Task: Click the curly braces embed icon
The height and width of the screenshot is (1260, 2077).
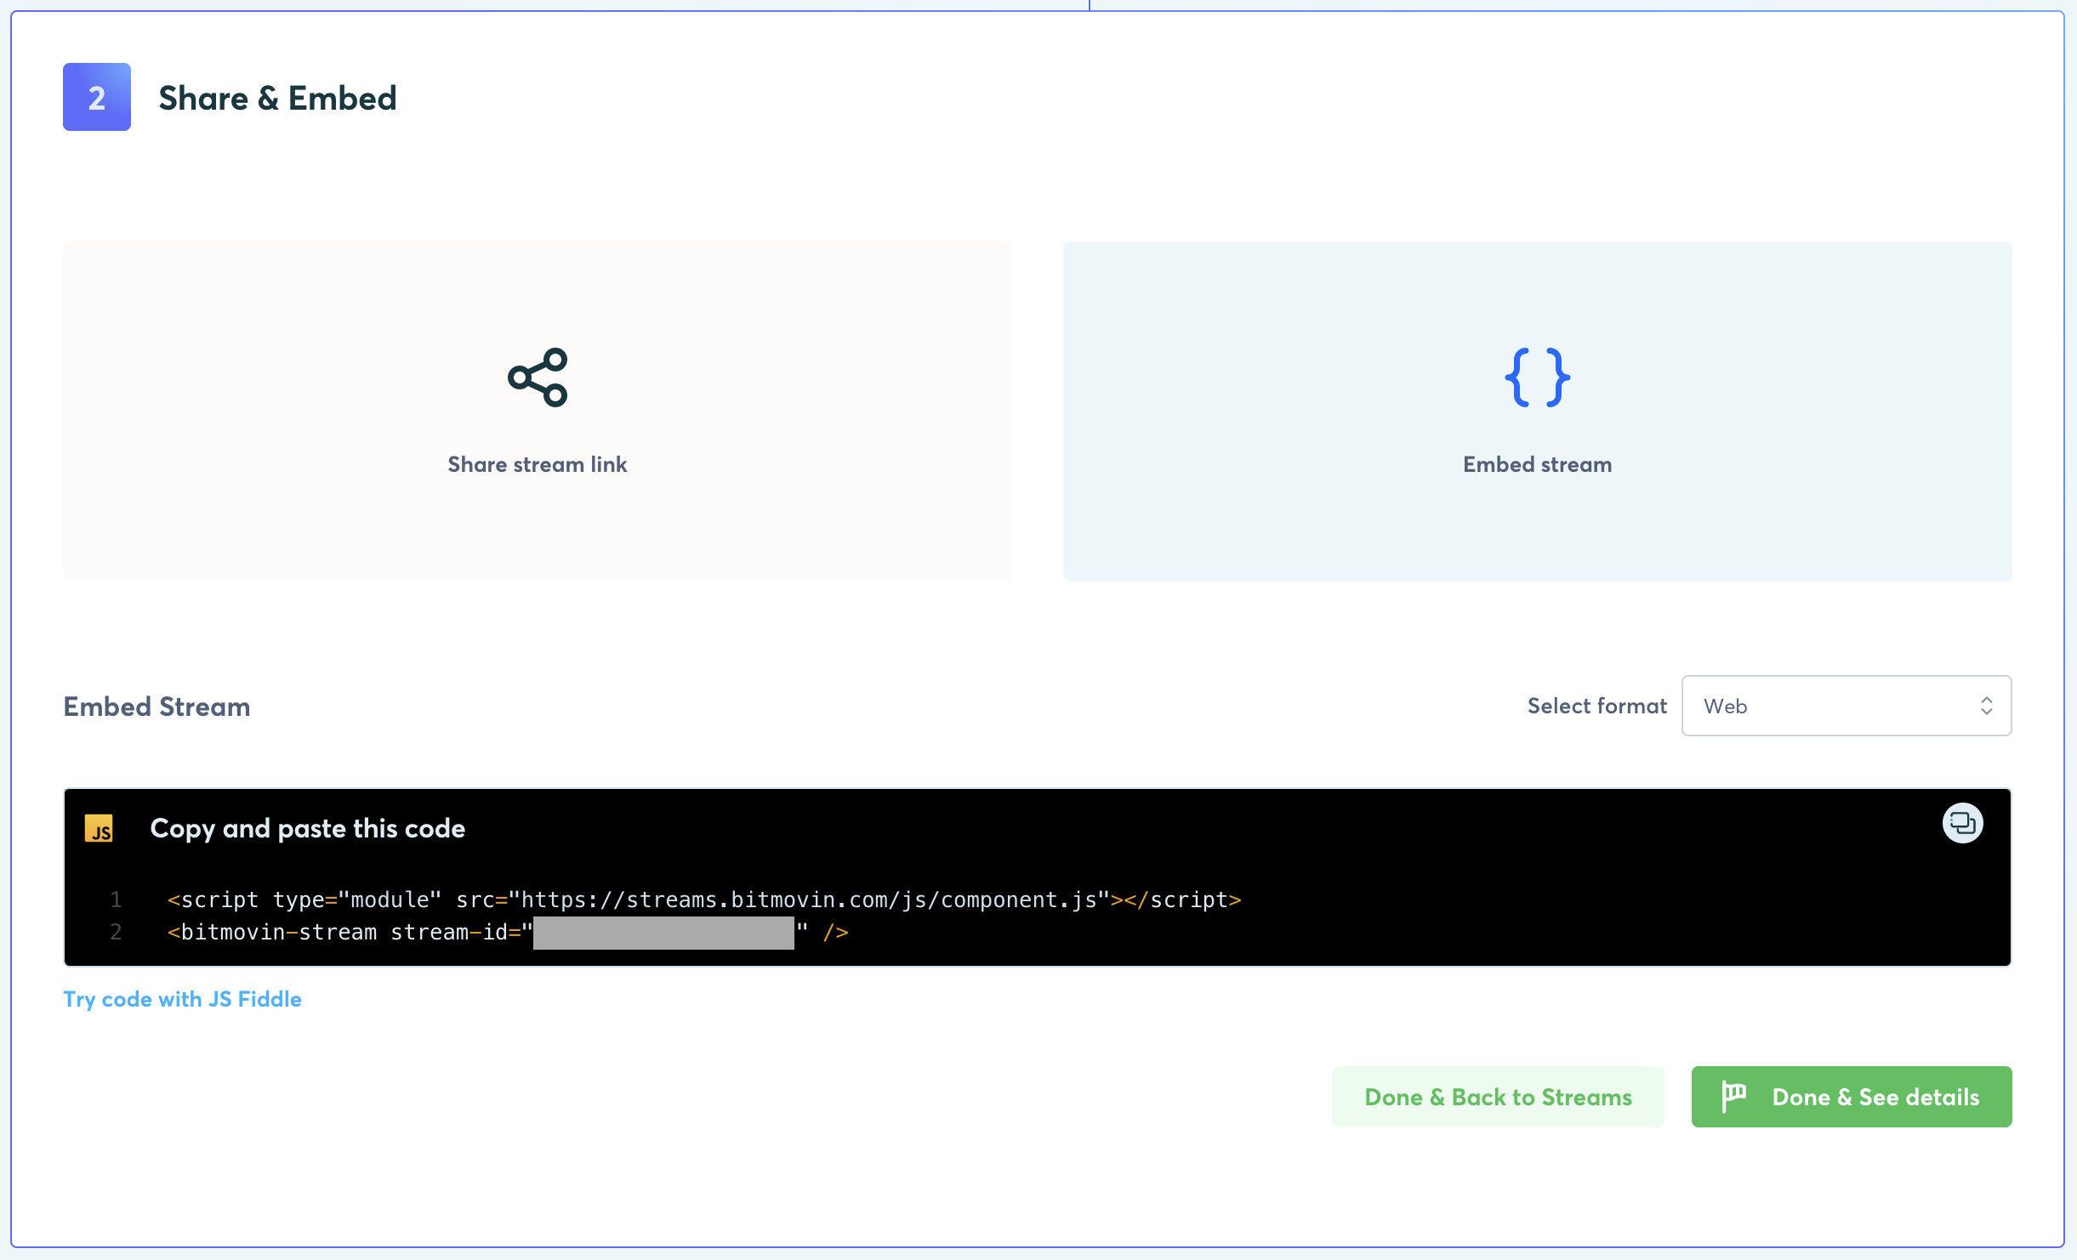Action: point(1537,377)
